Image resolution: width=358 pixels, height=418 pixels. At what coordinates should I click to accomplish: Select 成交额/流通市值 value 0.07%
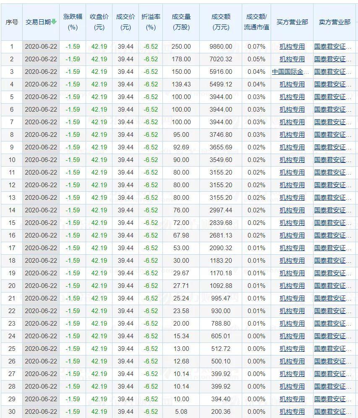[256, 47]
